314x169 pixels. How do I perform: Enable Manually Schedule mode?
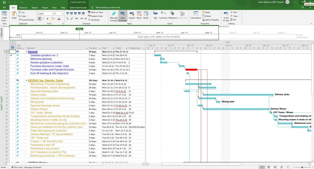coord(114,16)
